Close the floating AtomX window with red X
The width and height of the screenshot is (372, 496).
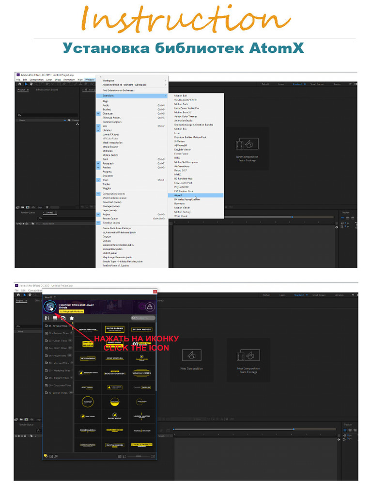(x=155, y=292)
